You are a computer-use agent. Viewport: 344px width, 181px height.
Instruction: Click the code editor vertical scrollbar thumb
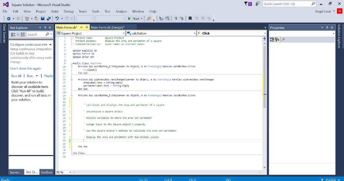[265, 77]
